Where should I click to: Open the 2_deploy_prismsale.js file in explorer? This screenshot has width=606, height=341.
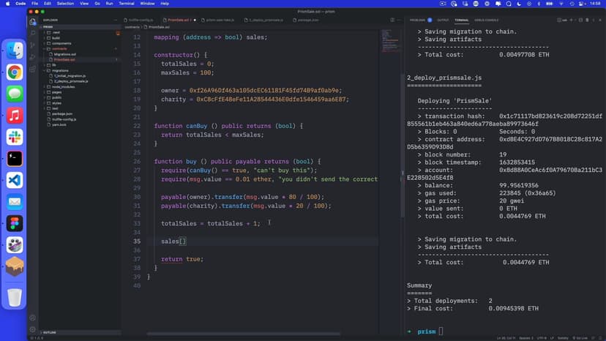point(72,81)
